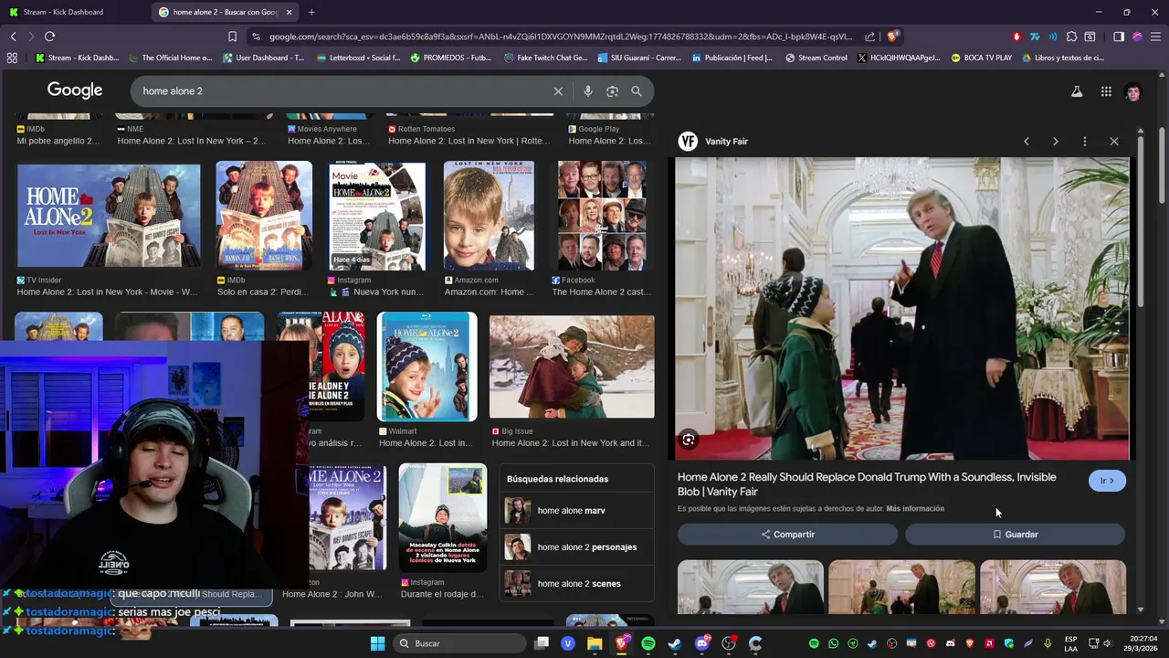Screen dimensions: 1169x658
Task: Open the Google account avatar menu
Action: (1133, 91)
